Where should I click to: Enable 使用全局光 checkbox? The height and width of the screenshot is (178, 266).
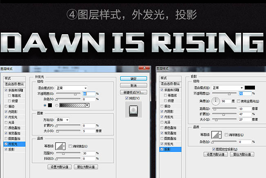coord(239,101)
